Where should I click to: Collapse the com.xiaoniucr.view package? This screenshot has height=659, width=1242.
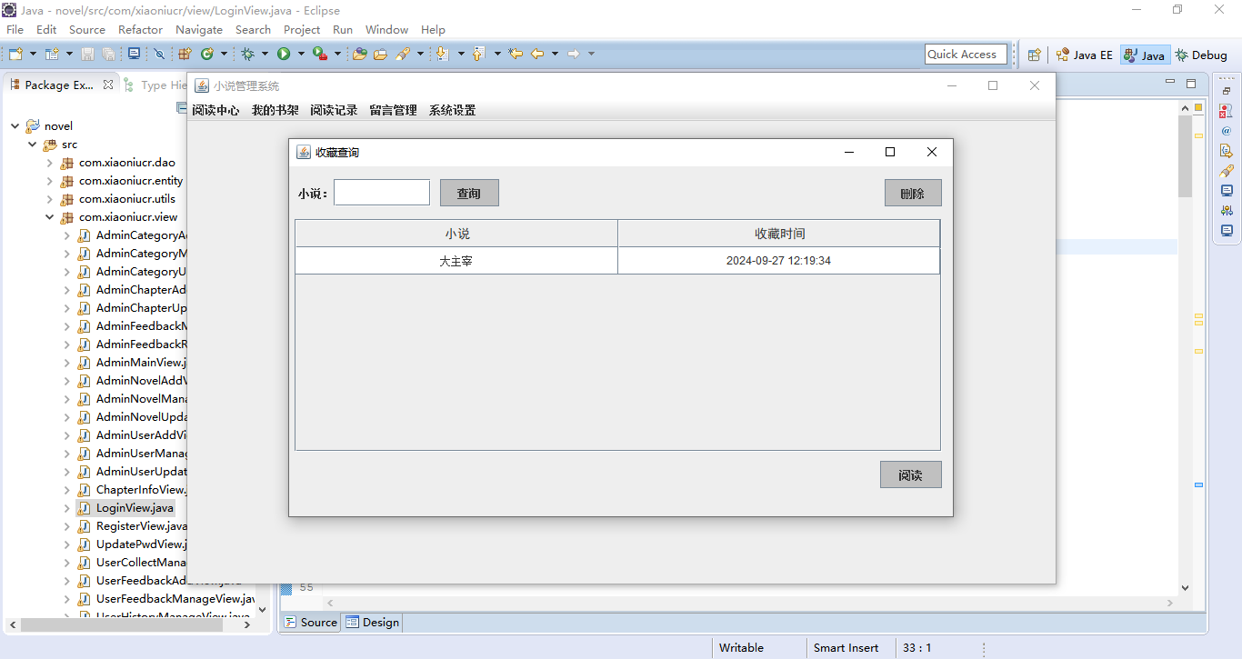[50, 217]
